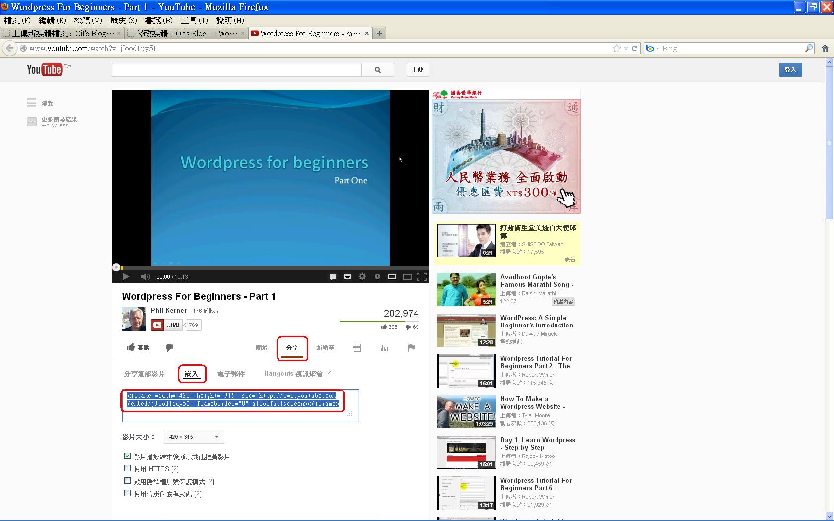Click the YouTube search input field
Screen dimensions: 834x521
[237, 70]
